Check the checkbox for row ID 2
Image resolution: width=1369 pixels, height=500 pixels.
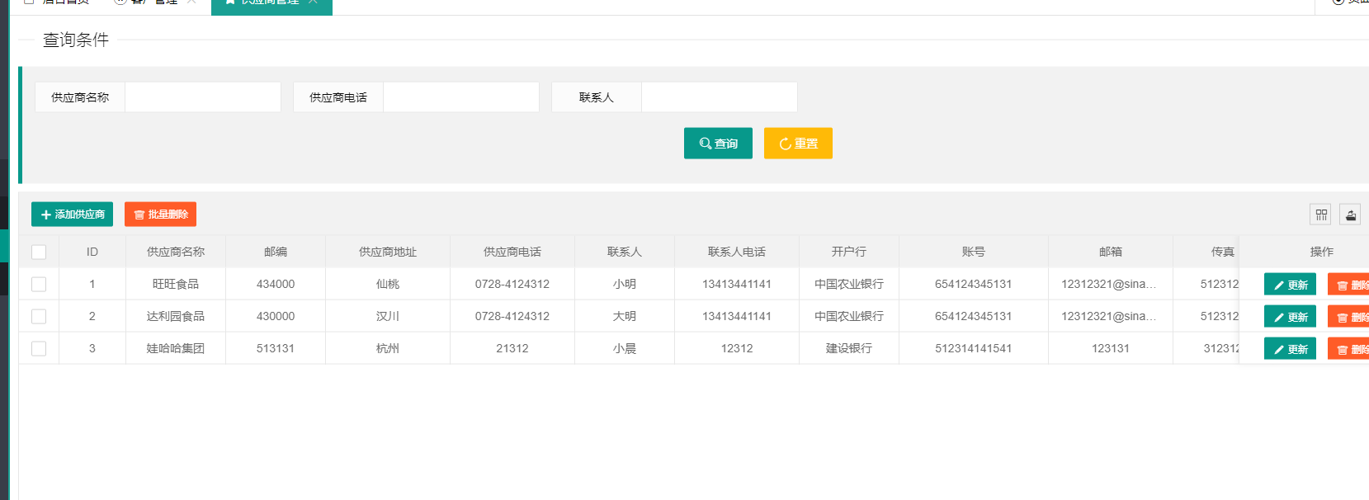(x=39, y=316)
